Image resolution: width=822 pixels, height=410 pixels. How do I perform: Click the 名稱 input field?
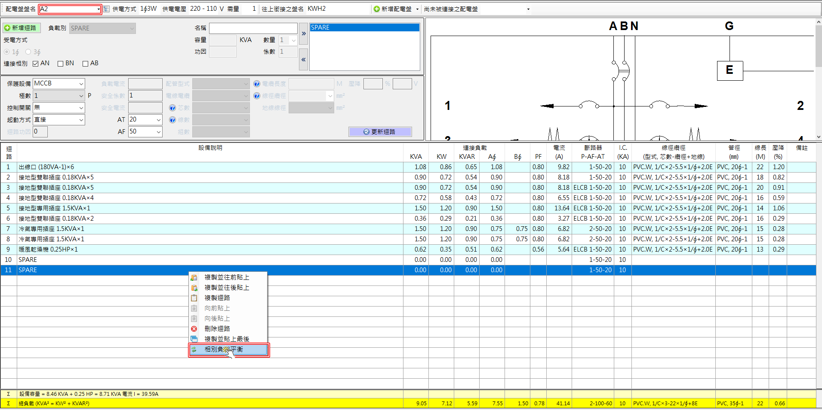253,28
